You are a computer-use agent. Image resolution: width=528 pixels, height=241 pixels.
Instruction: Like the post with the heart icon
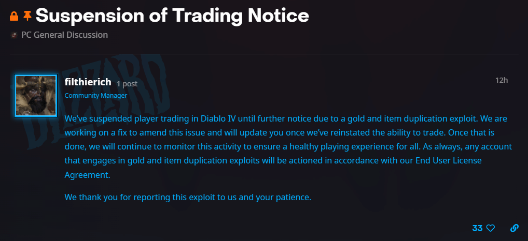click(490, 228)
